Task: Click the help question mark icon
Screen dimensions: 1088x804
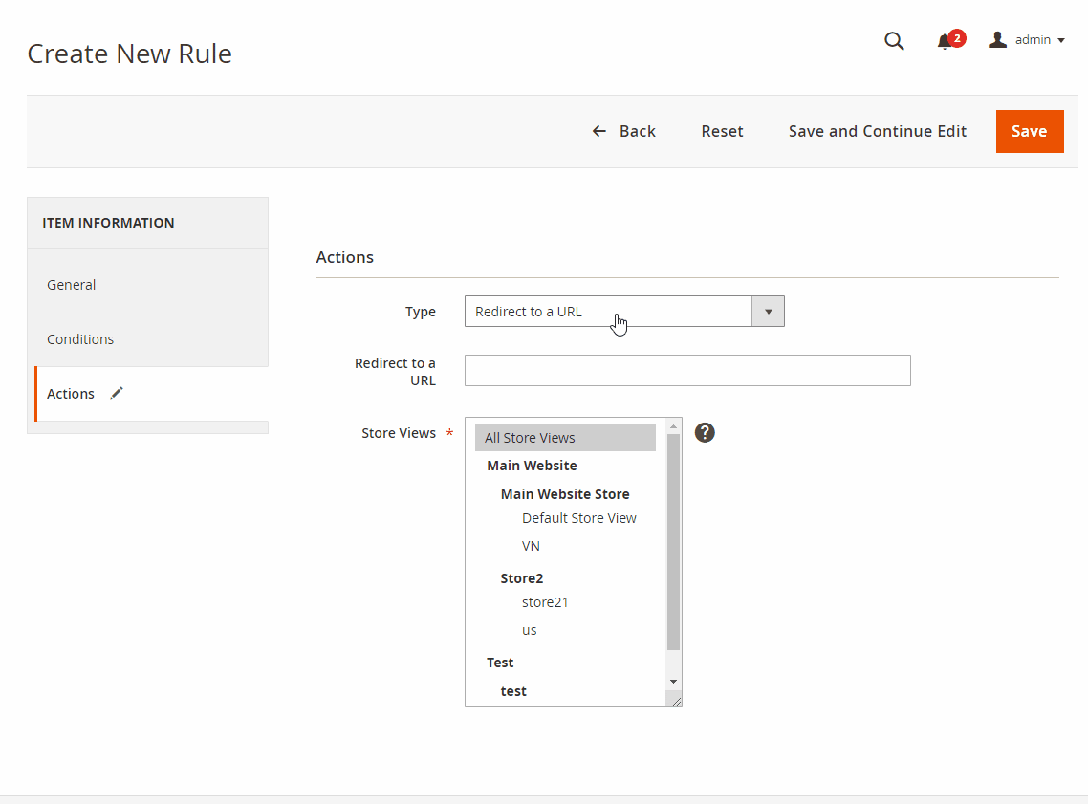Action: pos(705,433)
